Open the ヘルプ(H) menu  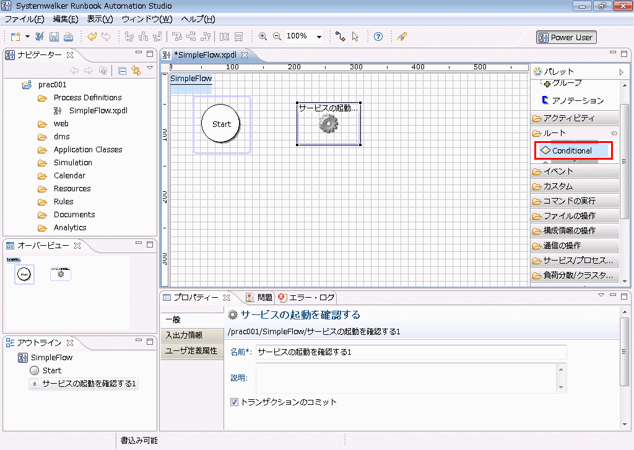click(x=198, y=19)
